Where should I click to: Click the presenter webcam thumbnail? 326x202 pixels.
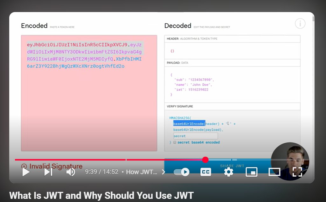(x=290, y=161)
